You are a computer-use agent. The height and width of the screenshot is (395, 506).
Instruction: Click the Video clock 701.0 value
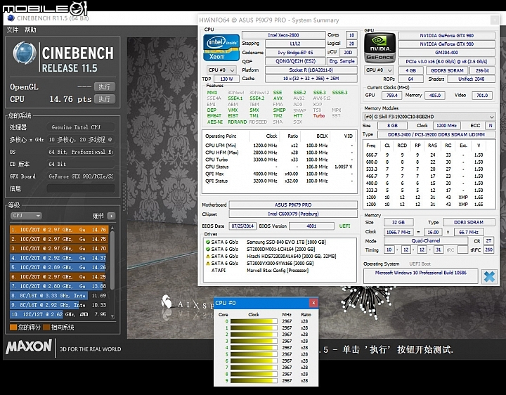(482, 95)
